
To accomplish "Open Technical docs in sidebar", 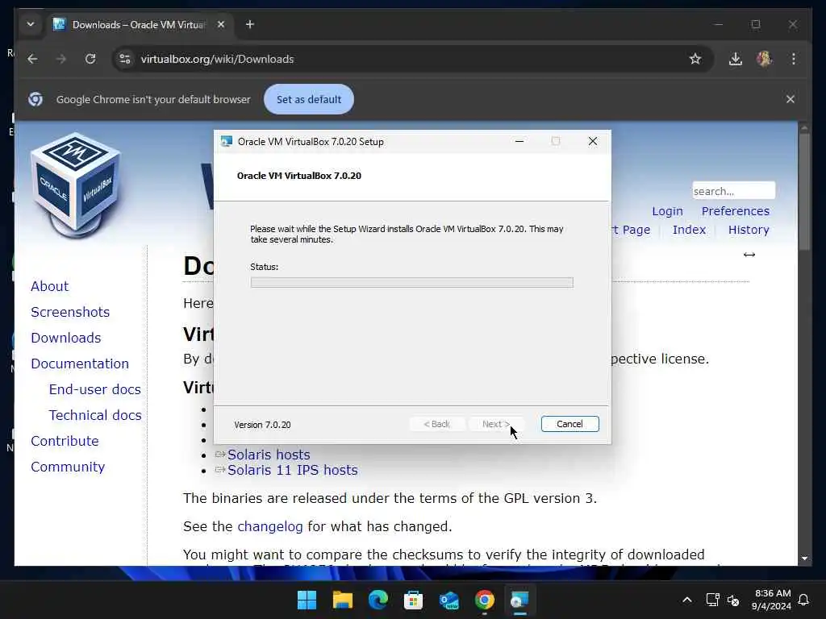I will (x=95, y=415).
